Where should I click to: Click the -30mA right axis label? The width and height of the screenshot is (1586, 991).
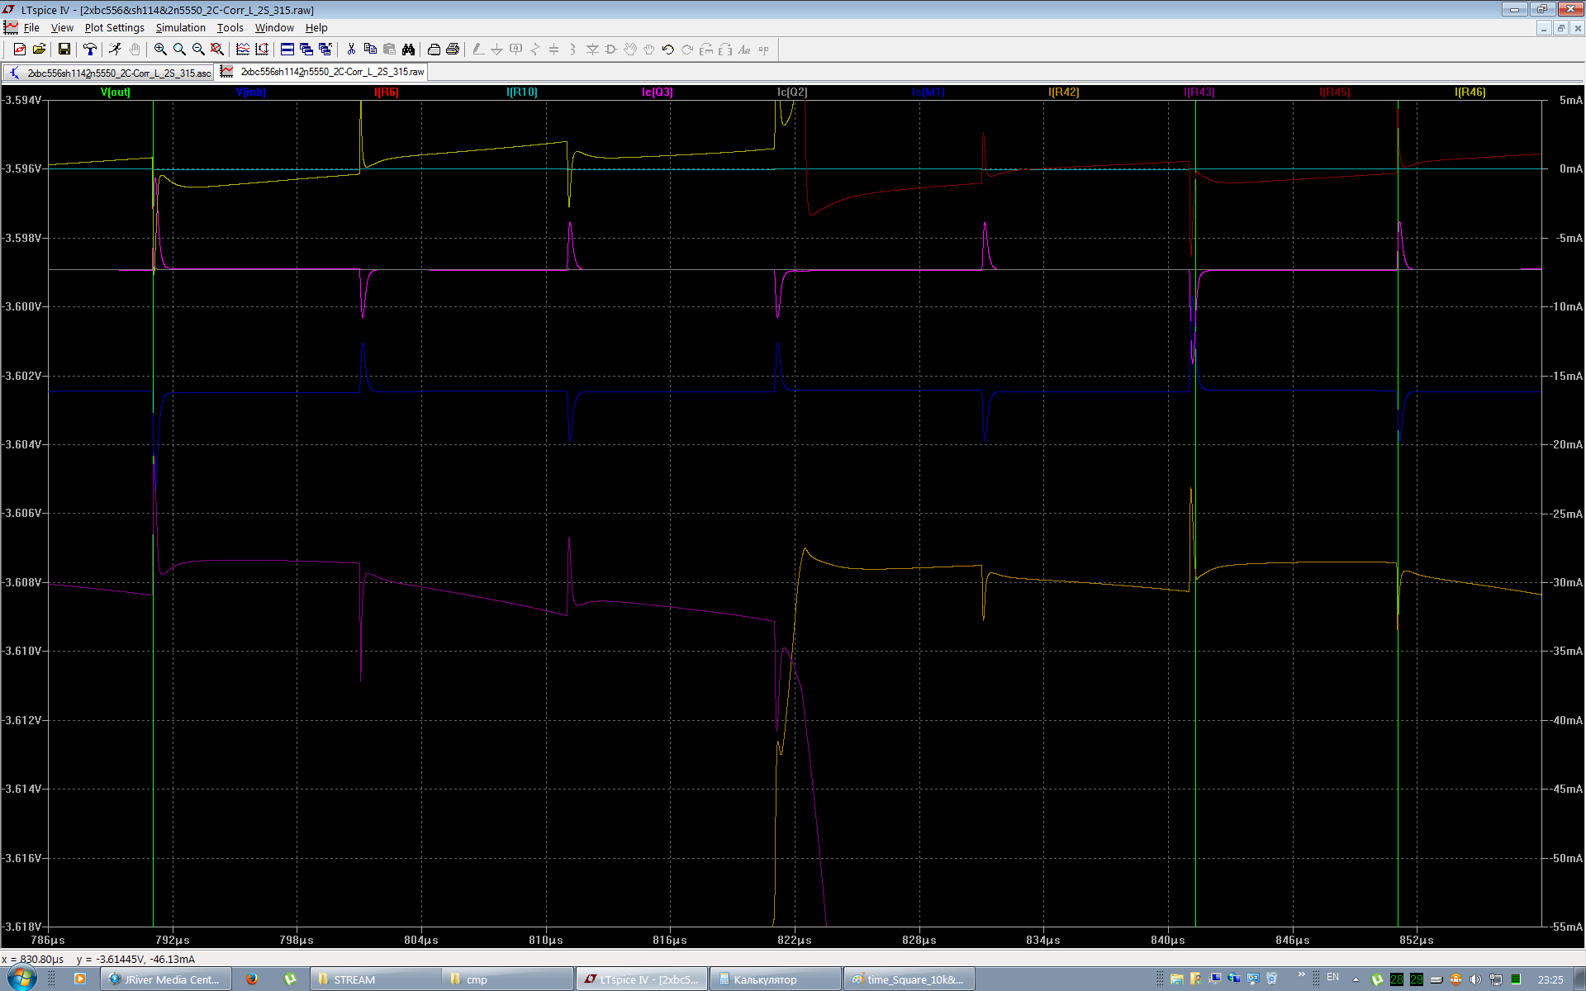click(x=1566, y=582)
